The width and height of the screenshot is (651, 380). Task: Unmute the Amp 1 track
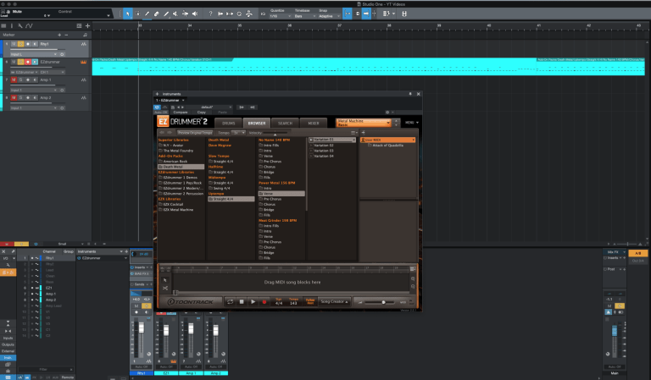click(14, 80)
